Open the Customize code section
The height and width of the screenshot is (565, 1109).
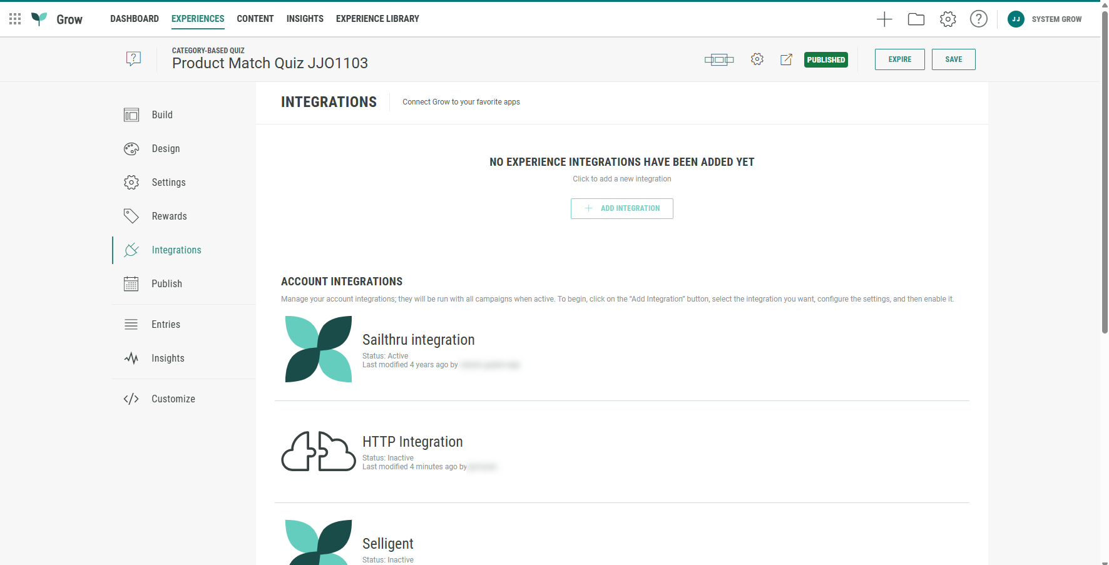173,399
